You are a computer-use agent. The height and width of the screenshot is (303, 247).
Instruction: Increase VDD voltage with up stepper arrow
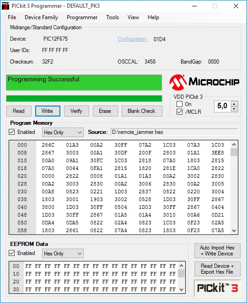pyautogui.click(x=234, y=104)
